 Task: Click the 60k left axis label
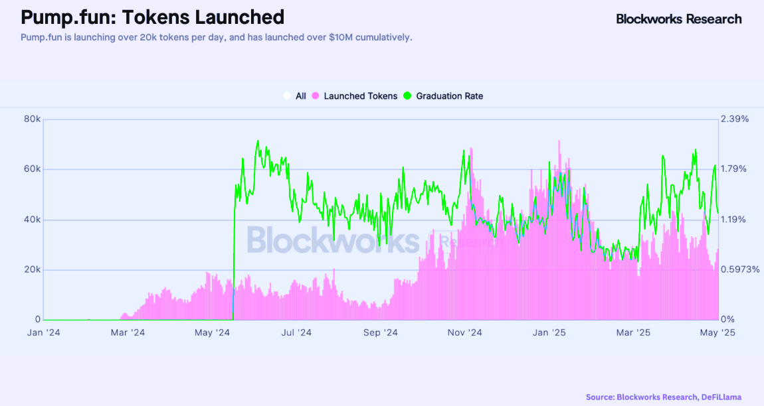(x=32, y=169)
